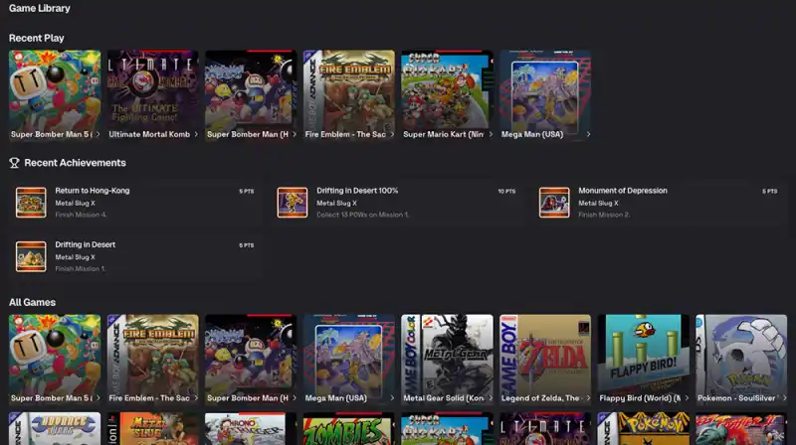Click 'Finish Mission 4.' description text
Image resolution: width=796 pixels, height=445 pixels.
tap(81, 215)
